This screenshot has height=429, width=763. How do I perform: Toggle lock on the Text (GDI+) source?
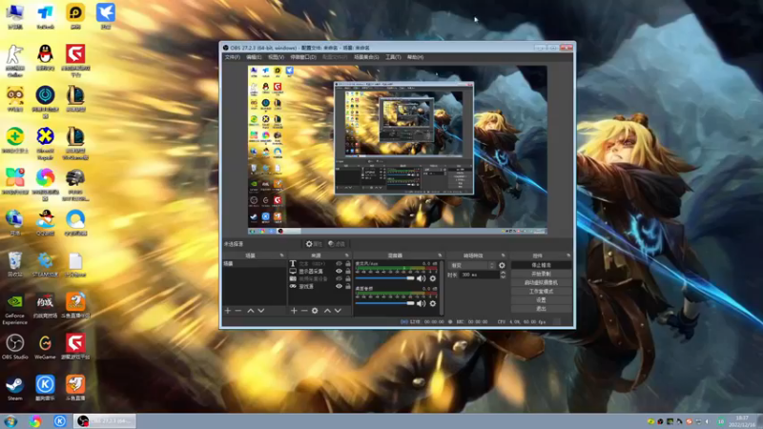coord(348,264)
